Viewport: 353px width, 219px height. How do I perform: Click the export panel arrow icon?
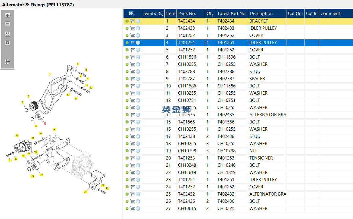pyautogui.click(x=8, y=62)
